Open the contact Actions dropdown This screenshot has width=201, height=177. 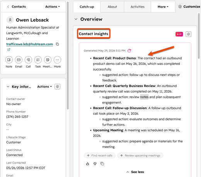tap(53, 7)
